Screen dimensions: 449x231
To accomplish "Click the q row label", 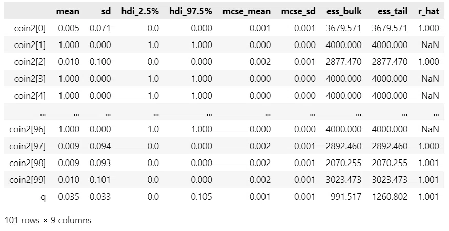I will [43, 197].
